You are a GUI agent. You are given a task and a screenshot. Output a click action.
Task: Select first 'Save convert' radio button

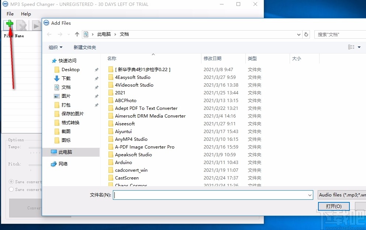point(11,181)
